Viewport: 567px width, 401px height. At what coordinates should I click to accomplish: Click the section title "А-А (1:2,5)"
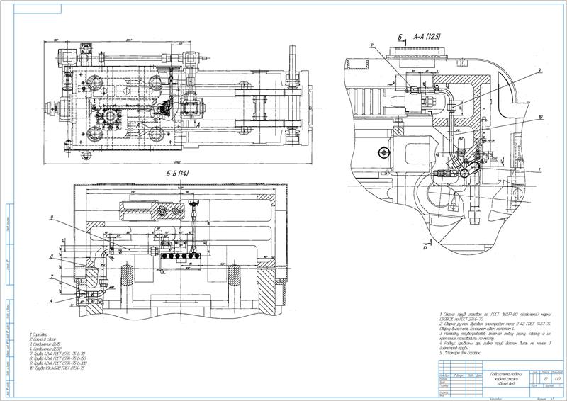[427, 37]
